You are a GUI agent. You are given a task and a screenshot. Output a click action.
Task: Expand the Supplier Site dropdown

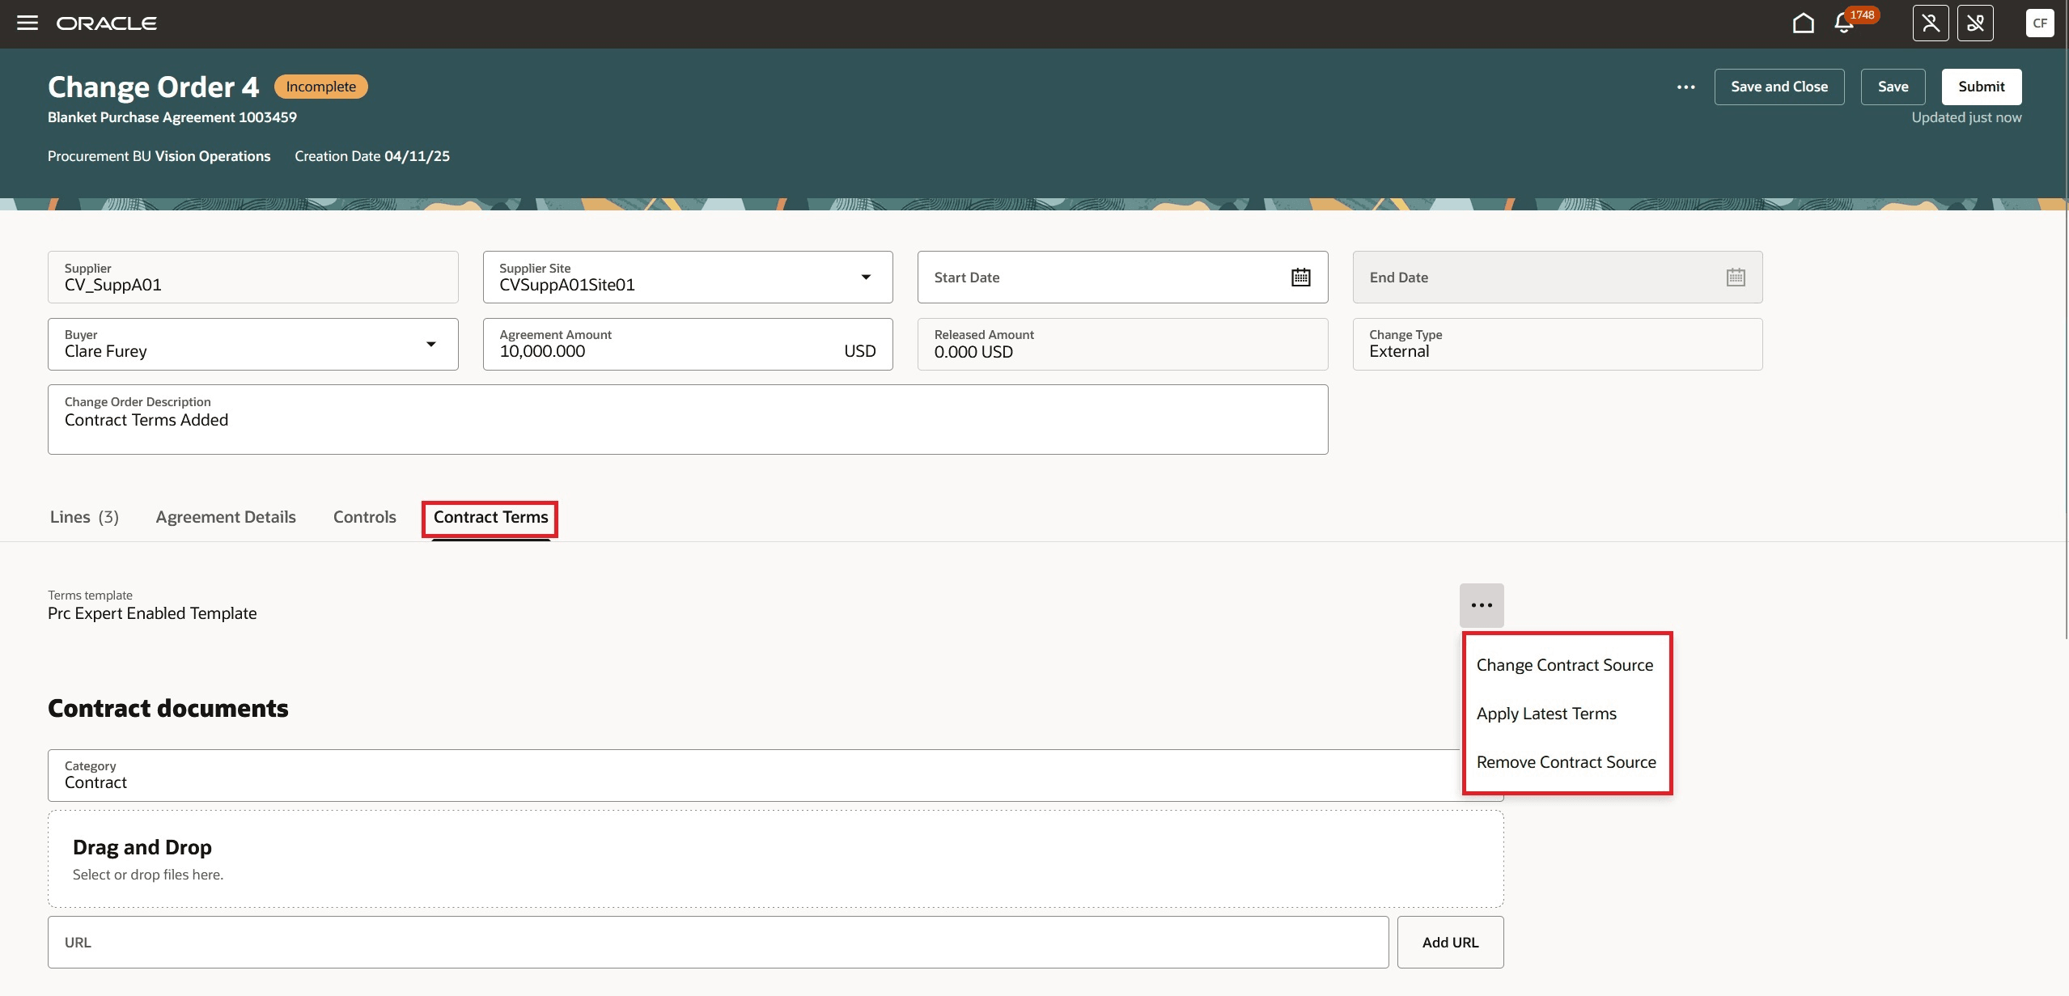[x=867, y=277]
